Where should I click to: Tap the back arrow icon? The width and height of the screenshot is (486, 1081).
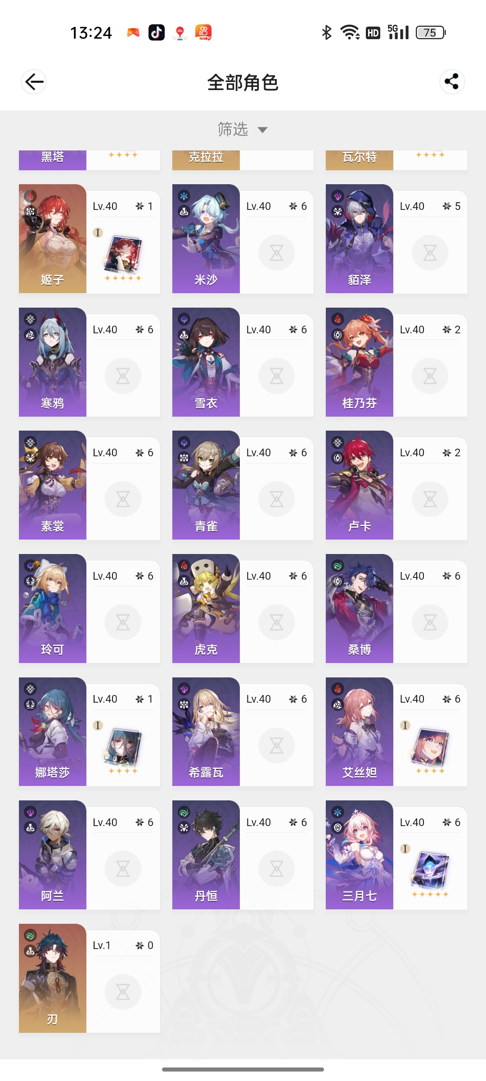pyautogui.click(x=34, y=82)
